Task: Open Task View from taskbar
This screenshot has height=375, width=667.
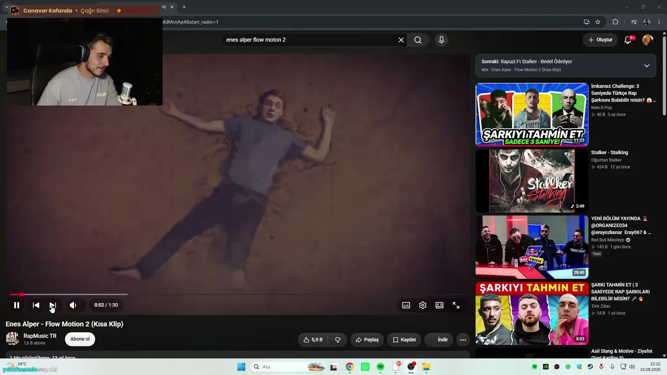Action: pos(333,367)
